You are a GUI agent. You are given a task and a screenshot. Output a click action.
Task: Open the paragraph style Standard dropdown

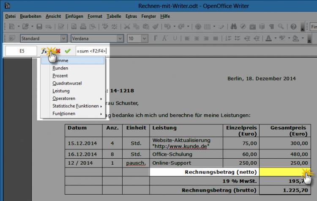pyautogui.click(x=63, y=39)
